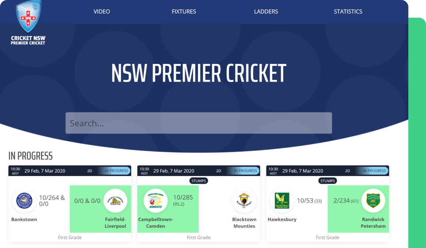Focus the Search input field

click(198, 123)
